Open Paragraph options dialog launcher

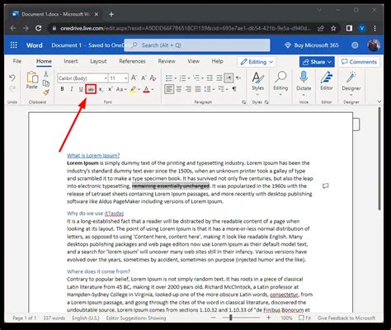(243, 102)
